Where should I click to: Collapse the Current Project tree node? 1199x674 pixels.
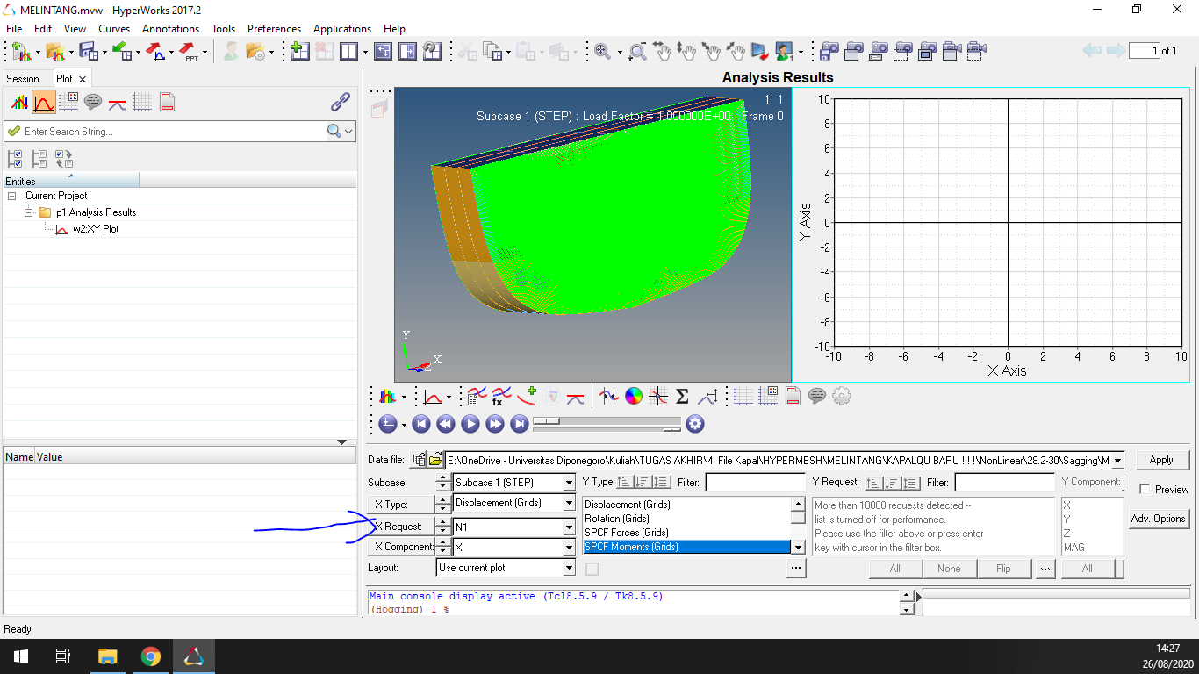[12, 196]
